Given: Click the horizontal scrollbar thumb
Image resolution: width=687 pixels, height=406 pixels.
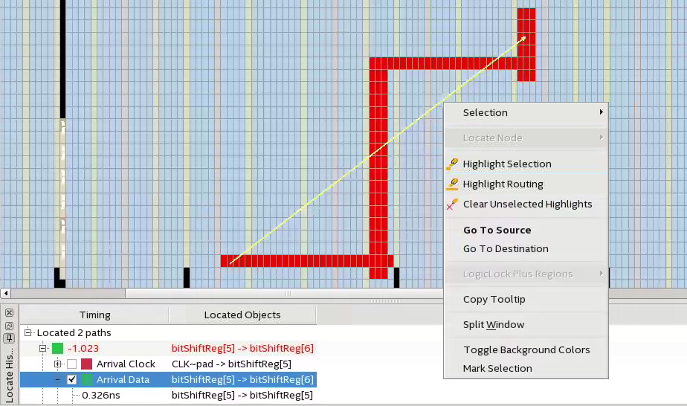Looking at the screenshot, I should (x=287, y=293).
